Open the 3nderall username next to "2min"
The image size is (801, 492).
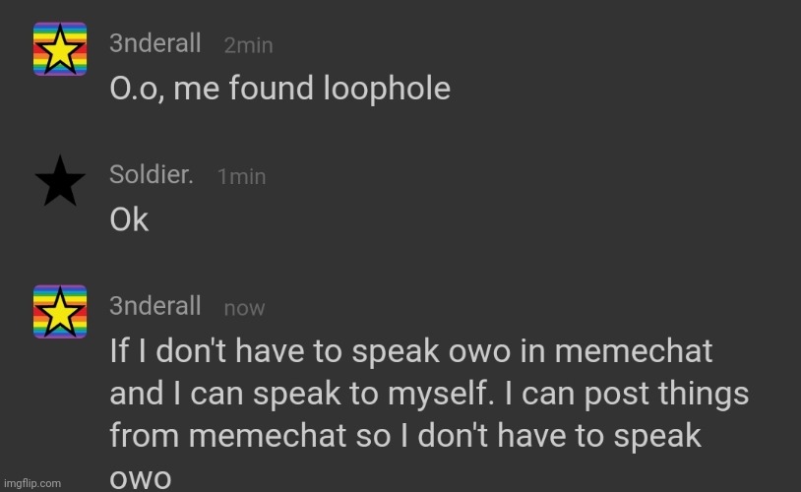click(x=154, y=43)
